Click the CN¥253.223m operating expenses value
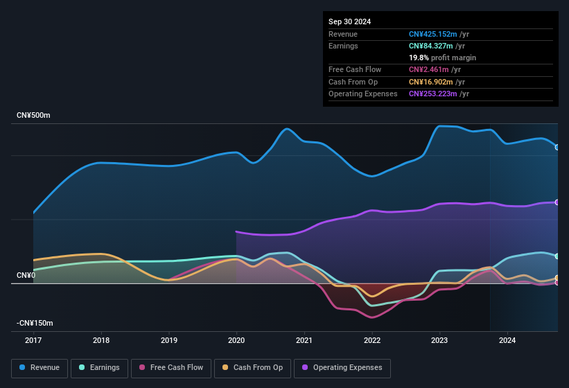 pos(433,94)
